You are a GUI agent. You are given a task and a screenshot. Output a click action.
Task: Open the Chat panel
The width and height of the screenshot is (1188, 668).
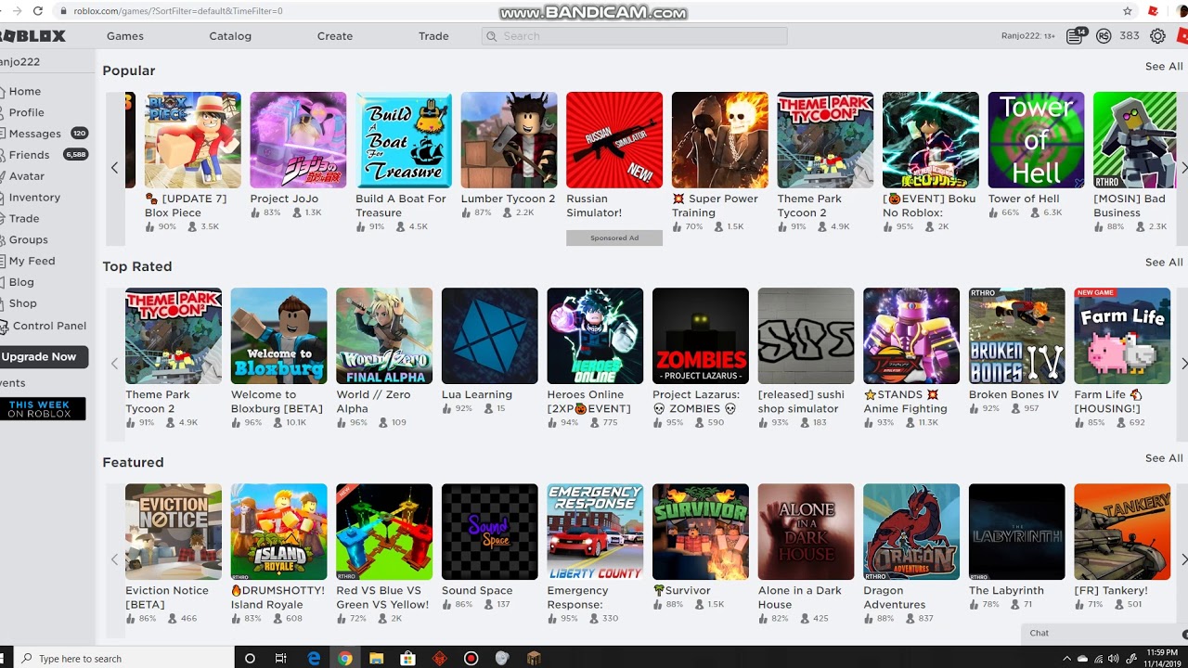pyautogui.click(x=1104, y=633)
